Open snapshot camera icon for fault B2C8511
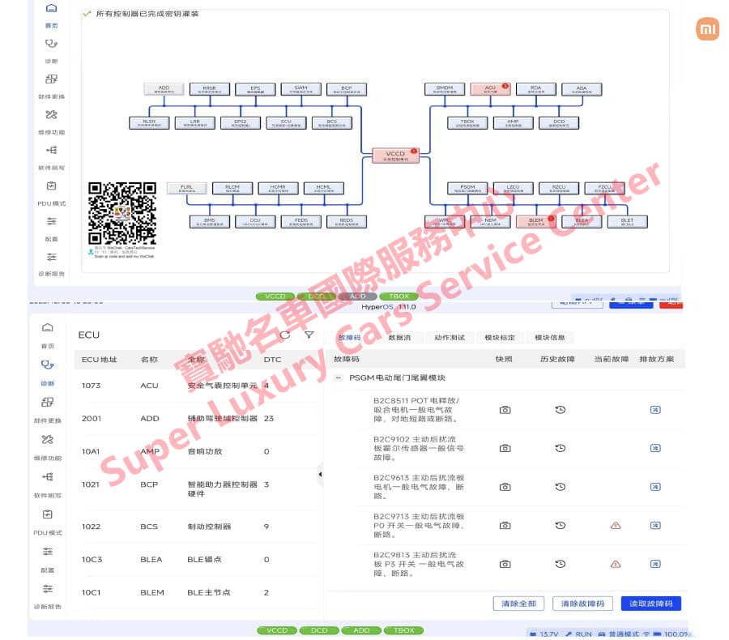Viewport: 729px width, 640px height. 505,410
